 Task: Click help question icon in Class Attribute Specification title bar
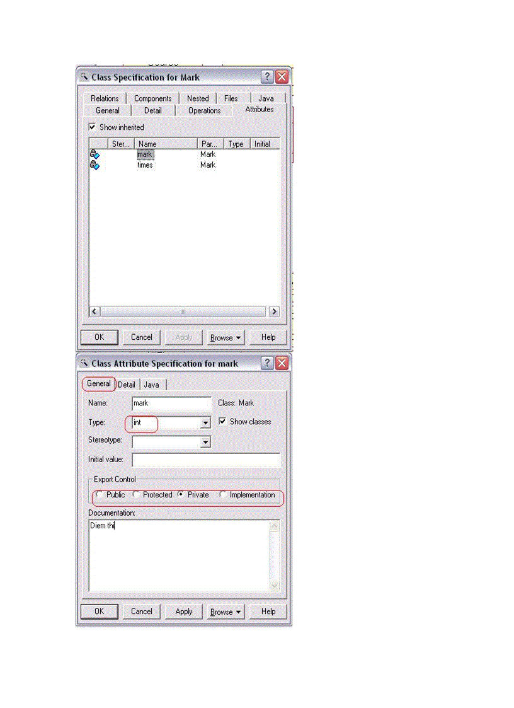point(267,363)
